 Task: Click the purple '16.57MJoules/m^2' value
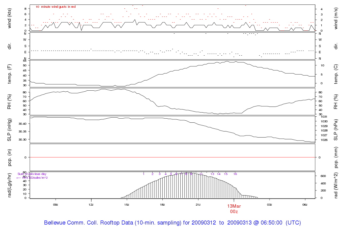point(35,178)
